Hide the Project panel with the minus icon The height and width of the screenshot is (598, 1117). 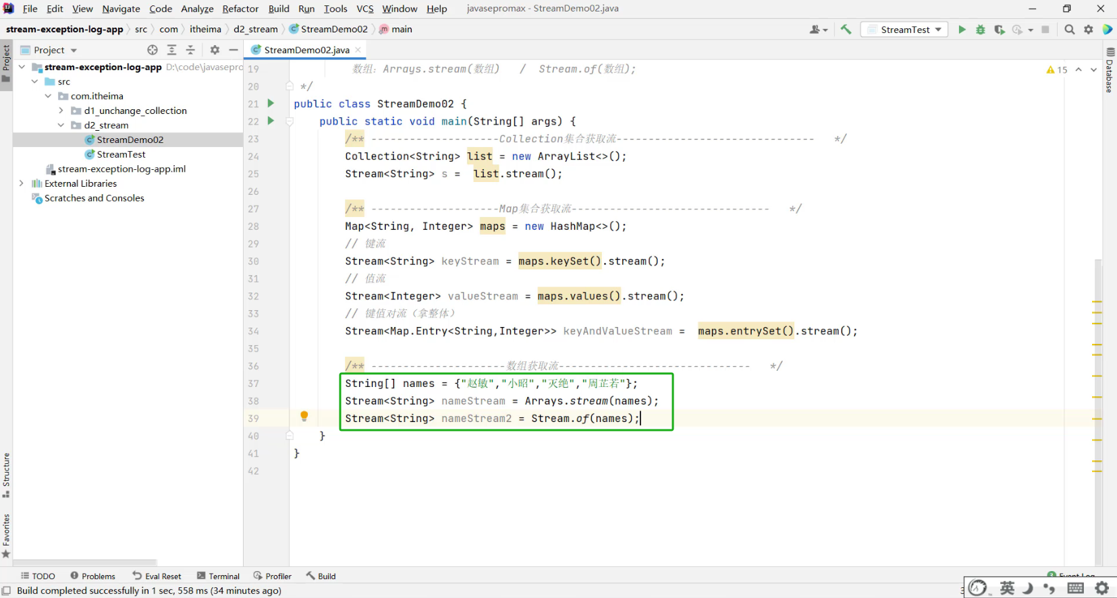point(234,50)
